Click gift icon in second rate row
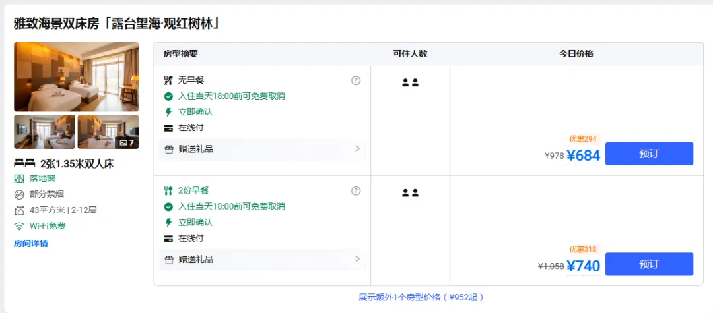This screenshot has height=313, width=713. (x=169, y=260)
